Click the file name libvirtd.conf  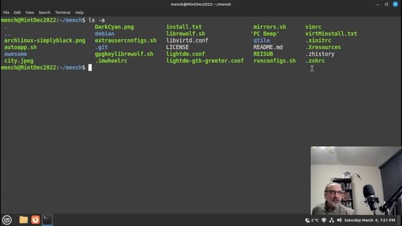tap(187, 40)
